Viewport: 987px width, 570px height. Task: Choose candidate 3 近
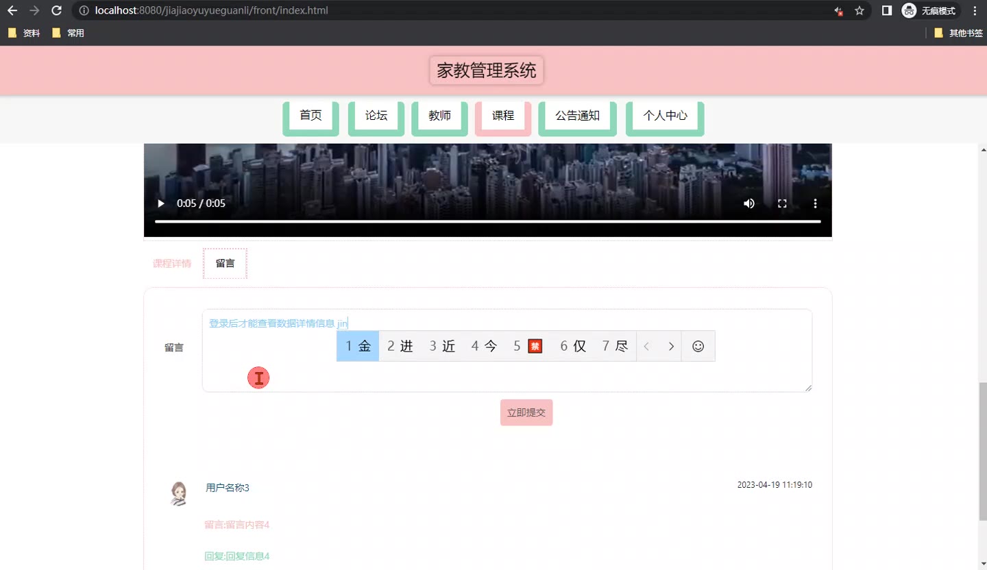tap(443, 346)
